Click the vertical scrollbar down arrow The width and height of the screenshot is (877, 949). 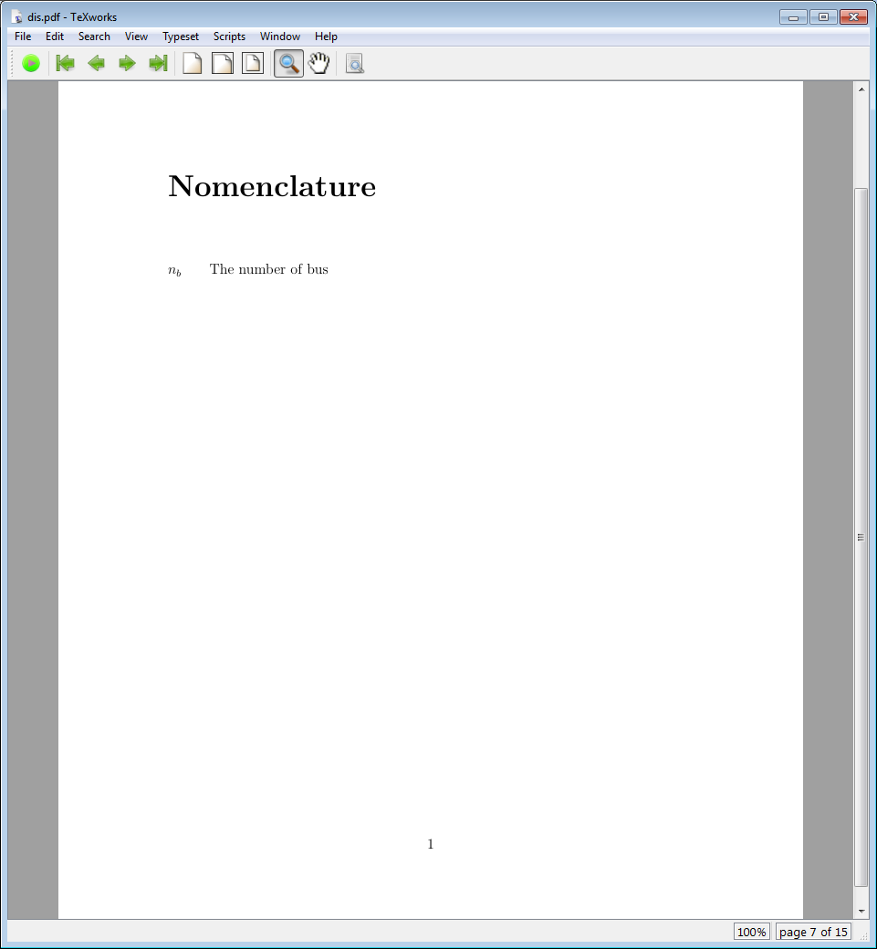pyautogui.click(x=861, y=911)
